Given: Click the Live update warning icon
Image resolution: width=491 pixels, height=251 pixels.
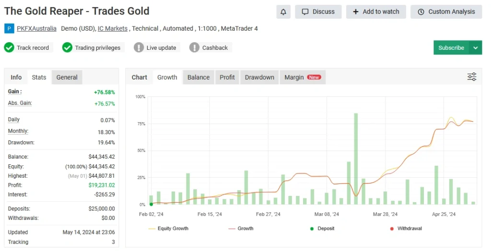Looking at the screenshot, I should tap(139, 47).
